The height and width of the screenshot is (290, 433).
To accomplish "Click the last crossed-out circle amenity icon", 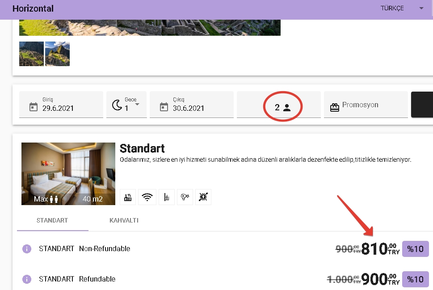I will [203, 197].
